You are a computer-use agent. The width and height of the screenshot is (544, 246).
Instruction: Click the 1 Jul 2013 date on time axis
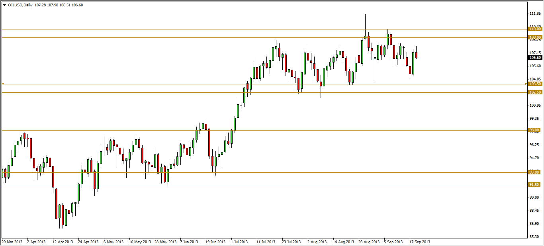click(x=238, y=242)
